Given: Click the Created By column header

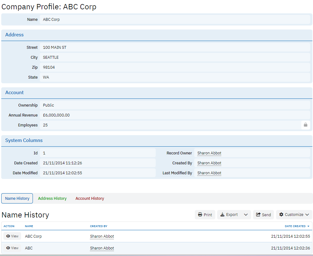Looking at the screenshot, I should (99, 226).
